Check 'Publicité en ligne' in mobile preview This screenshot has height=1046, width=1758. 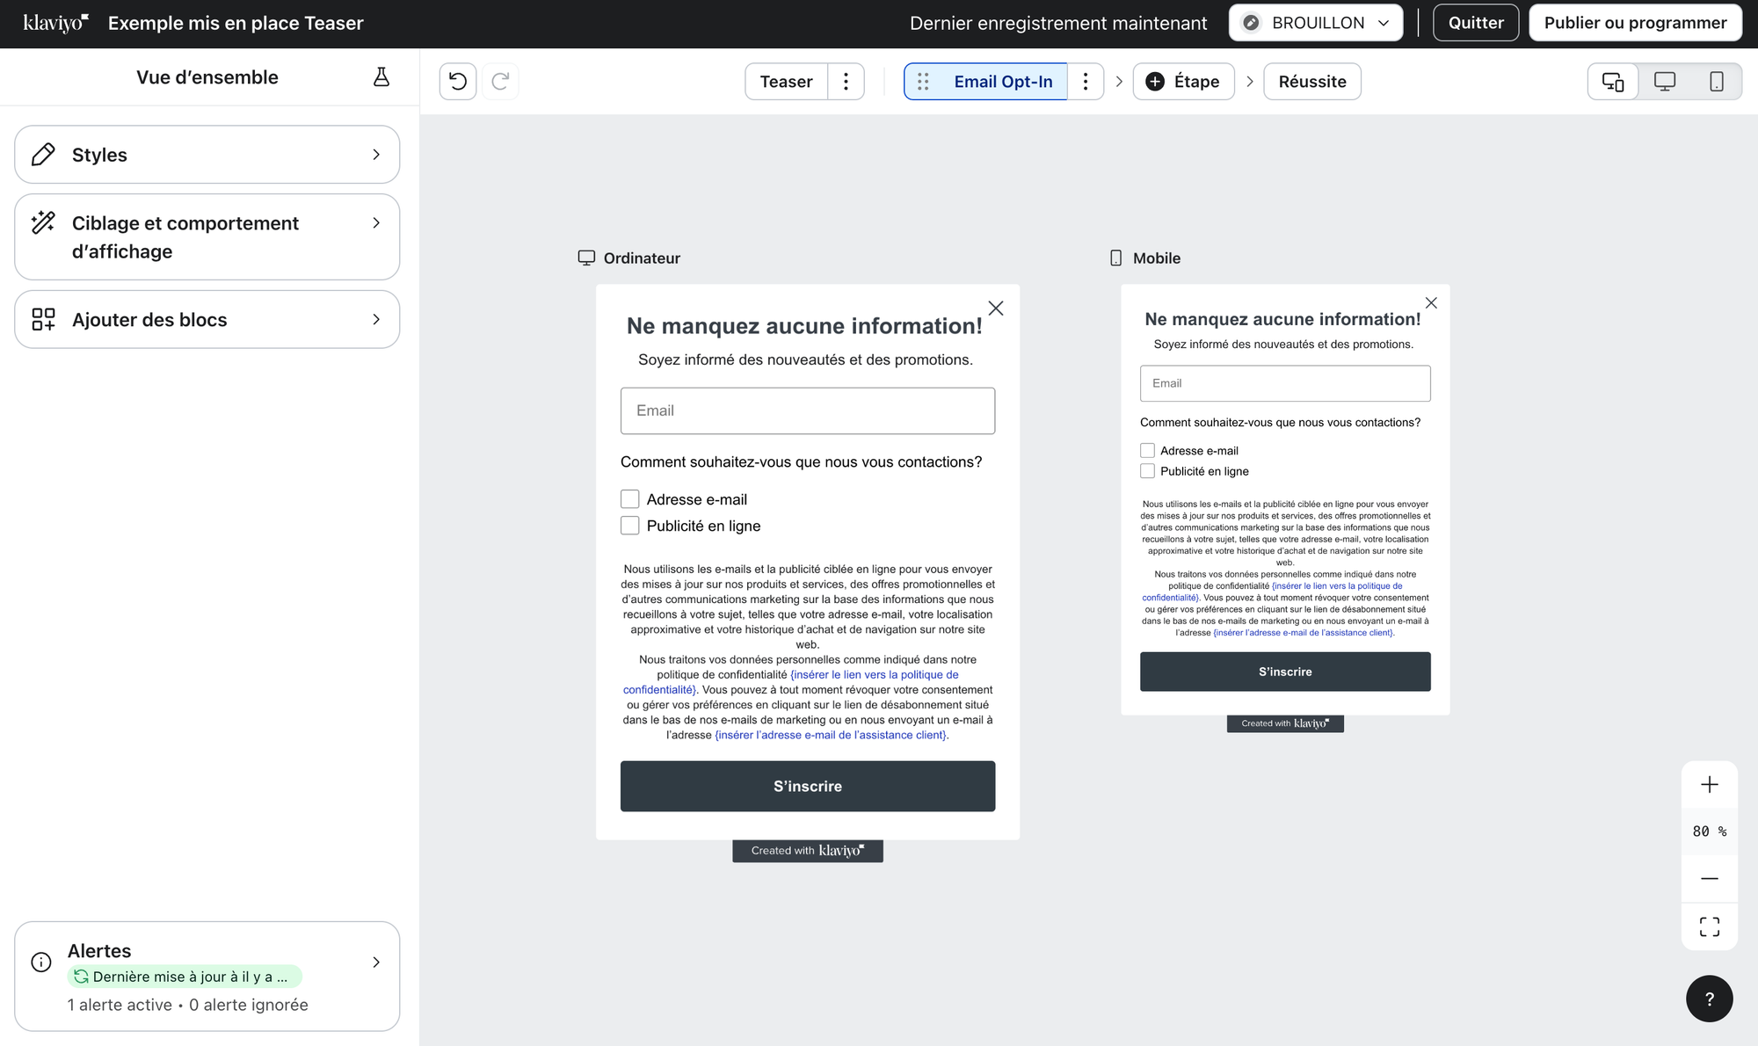click(x=1147, y=471)
